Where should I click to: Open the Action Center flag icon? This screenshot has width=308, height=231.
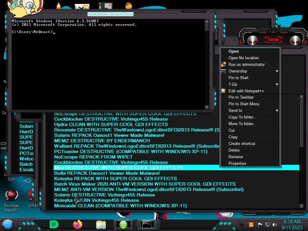(x=260, y=224)
